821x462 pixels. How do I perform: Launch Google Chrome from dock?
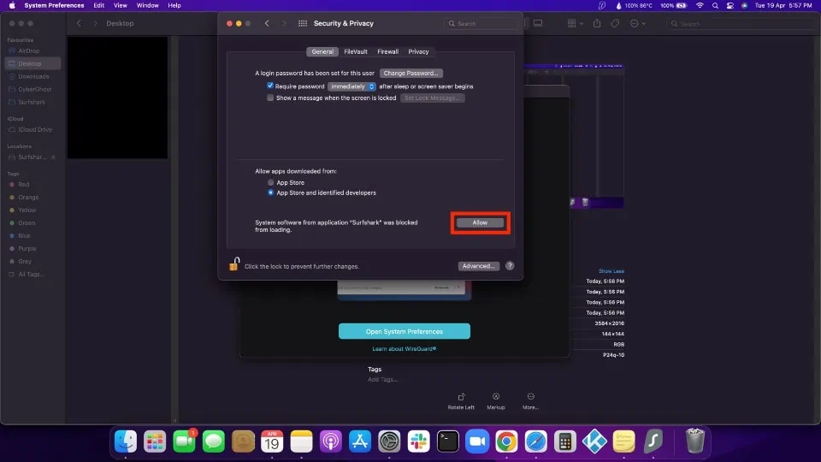507,441
